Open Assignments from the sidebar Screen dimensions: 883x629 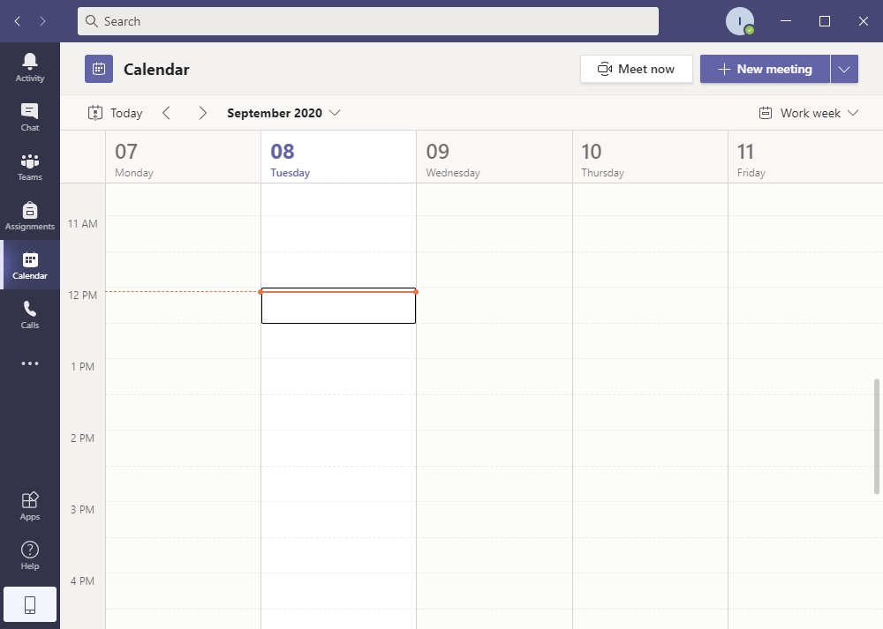point(30,214)
